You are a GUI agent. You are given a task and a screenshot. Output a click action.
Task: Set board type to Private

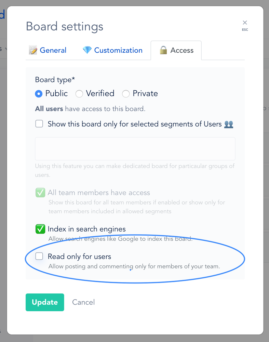click(x=126, y=94)
